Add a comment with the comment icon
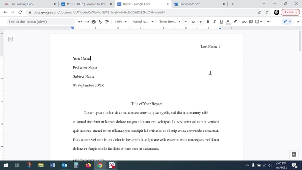302x170 pixels. (251, 21)
